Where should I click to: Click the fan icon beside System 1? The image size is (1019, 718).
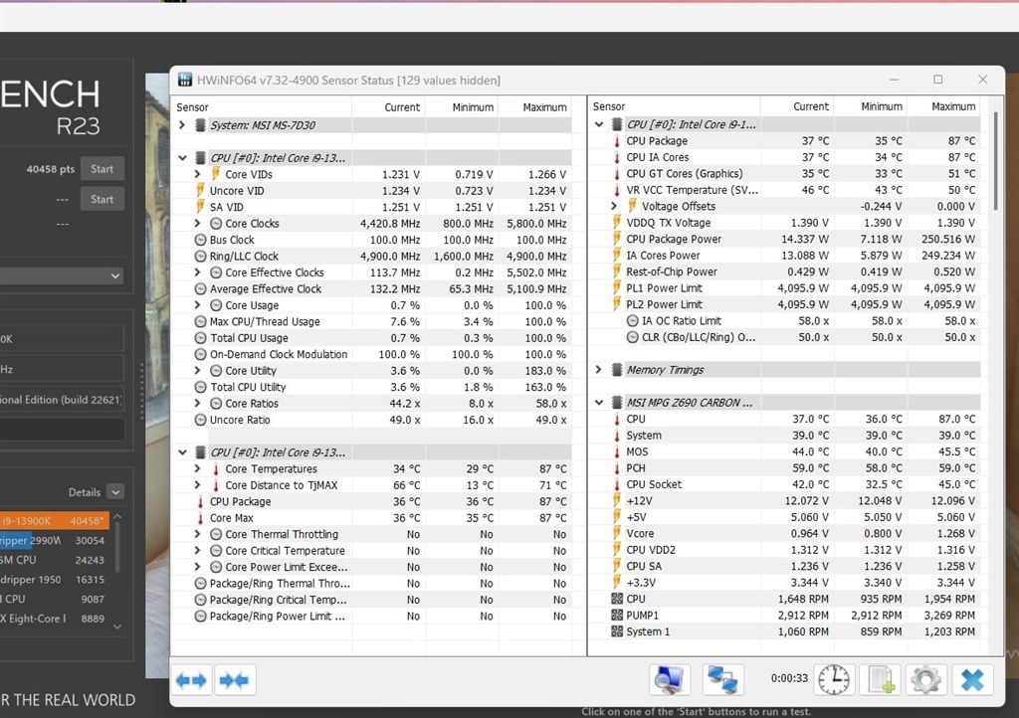click(x=617, y=631)
